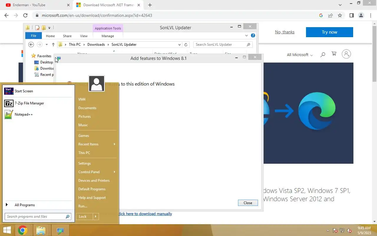The width and height of the screenshot is (377, 236).
Task: Expand the Recent Items submenu arrow
Action: pyautogui.click(x=114, y=144)
